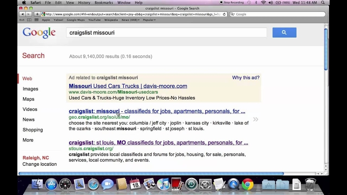Open Top Sites grid icon
The height and width of the screenshot is (195, 347).
[x=37, y=20]
